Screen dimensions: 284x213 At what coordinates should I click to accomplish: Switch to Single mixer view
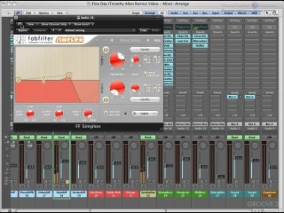tap(136, 13)
